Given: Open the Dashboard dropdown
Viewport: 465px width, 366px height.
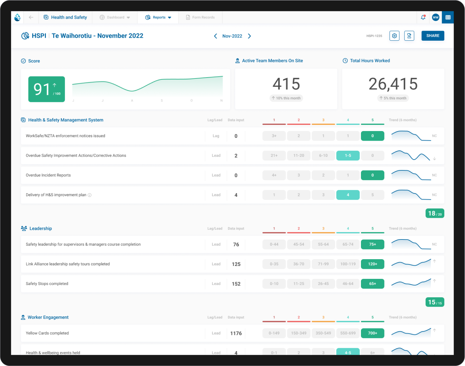Looking at the screenshot, I should coord(115,17).
